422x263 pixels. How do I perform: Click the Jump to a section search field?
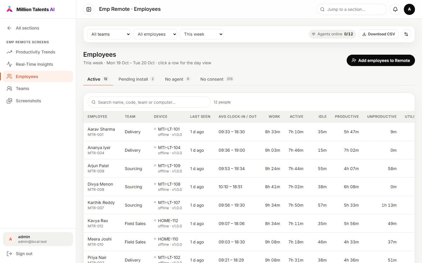pos(352,9)
